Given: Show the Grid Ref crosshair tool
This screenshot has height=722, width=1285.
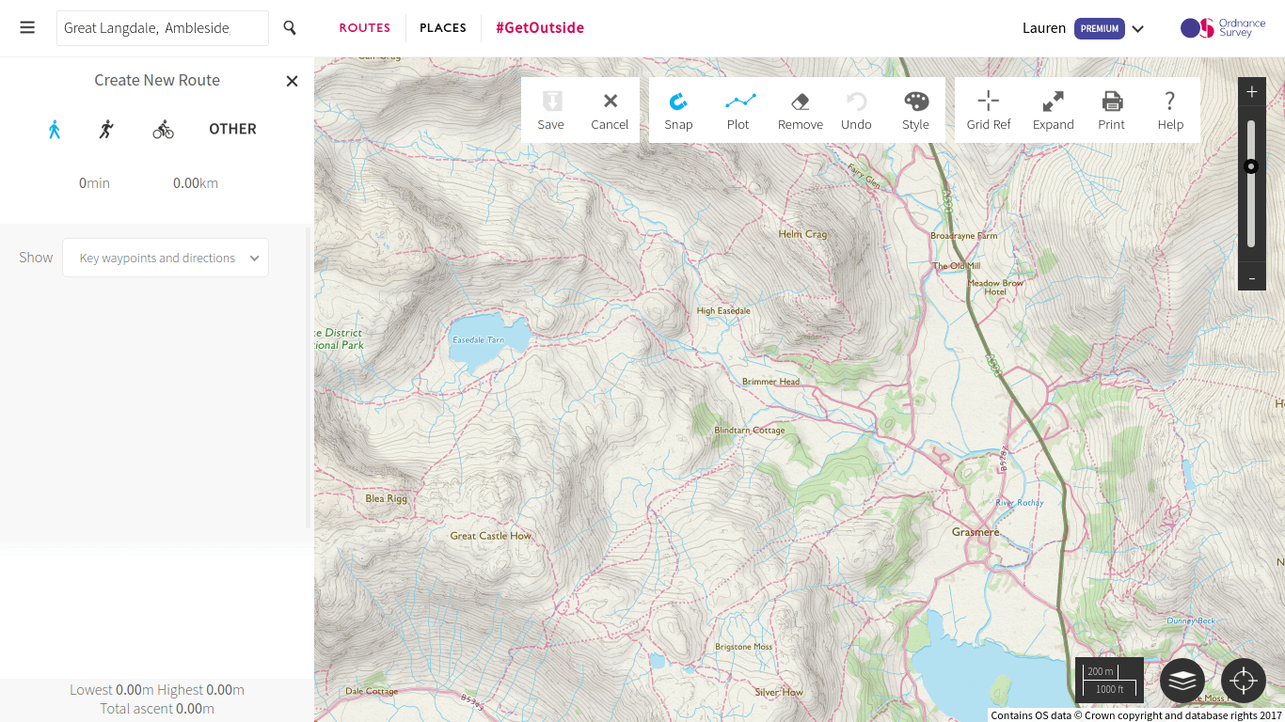Looking at the screenshot, I should click(x=989, y=110).
